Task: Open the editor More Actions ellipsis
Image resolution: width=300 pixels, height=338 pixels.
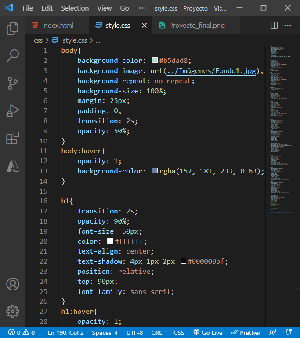Action: 288,25
